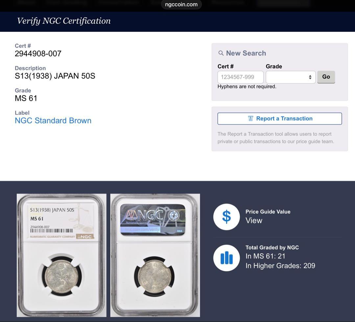Click the In MS 61: 21 count

click(265, 256)
